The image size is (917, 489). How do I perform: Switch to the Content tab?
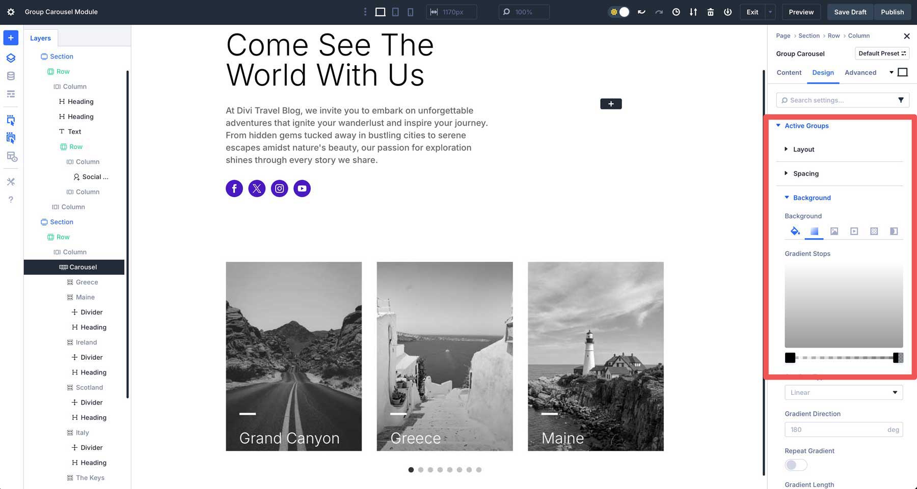click(x=789, y=73)
